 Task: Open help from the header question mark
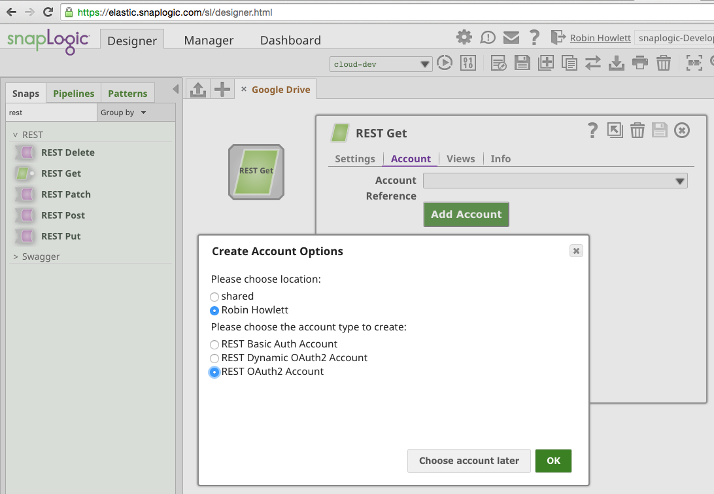click(535, 37)
